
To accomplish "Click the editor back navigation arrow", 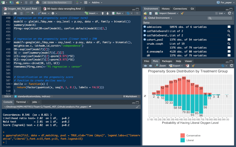I will (5, 13).
